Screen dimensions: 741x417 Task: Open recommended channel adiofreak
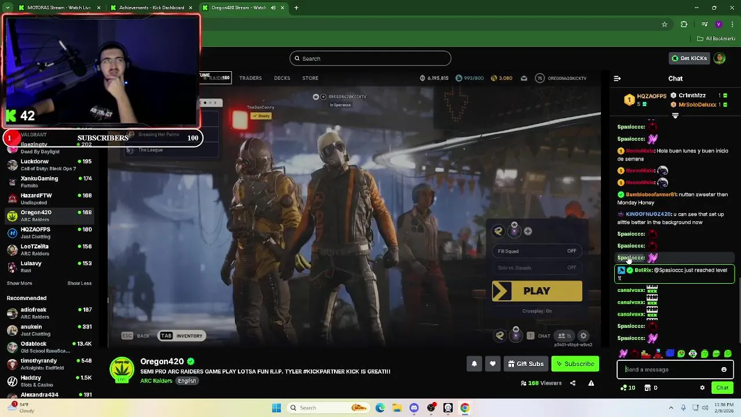point(49,313)
